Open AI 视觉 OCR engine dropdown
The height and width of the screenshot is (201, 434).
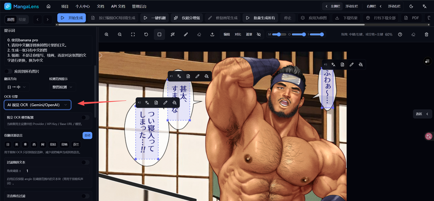pyautogui.click(x=38, y=105)
